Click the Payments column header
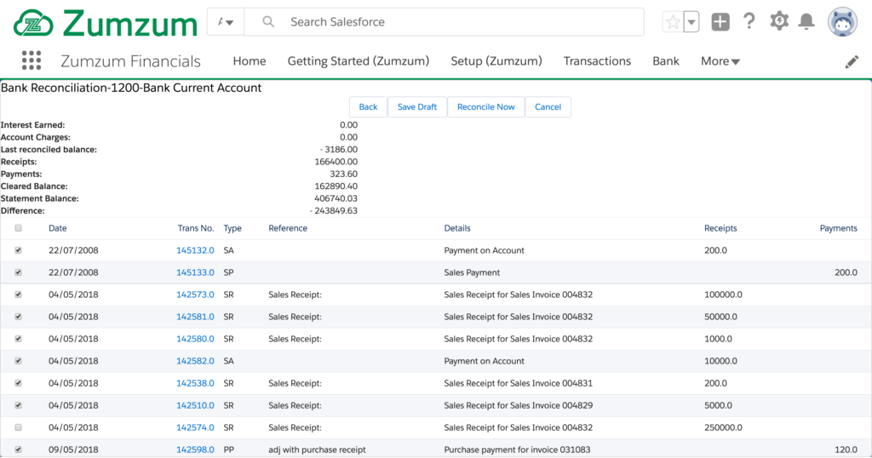The width and height of the screenshot is (872, 458). (x=838, y=228)
